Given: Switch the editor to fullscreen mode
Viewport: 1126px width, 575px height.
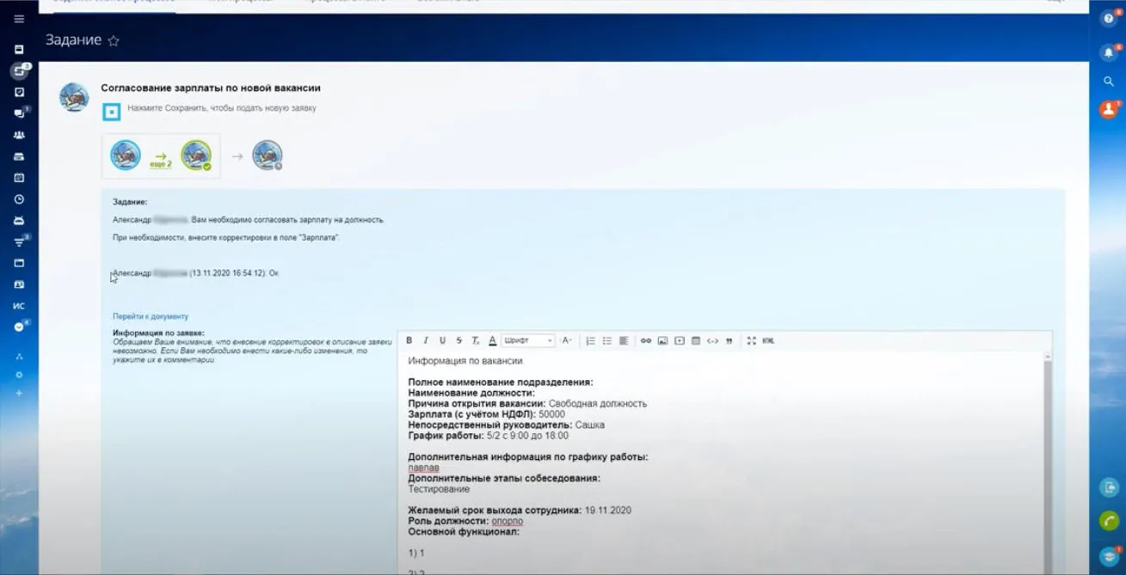Looking at the screenshot, I should 751,340.
